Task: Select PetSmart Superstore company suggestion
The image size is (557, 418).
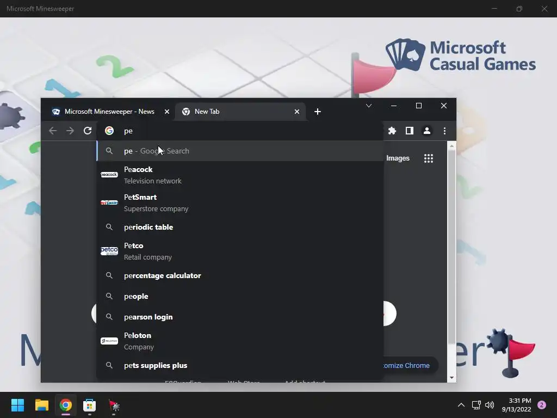Action: point(240,202)
